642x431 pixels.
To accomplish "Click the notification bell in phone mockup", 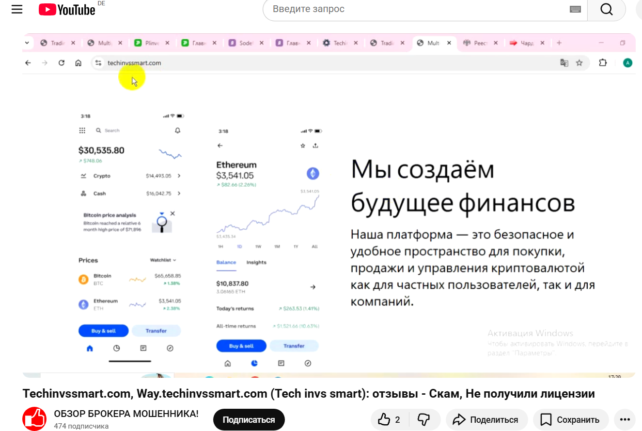I will pos(177,131).
